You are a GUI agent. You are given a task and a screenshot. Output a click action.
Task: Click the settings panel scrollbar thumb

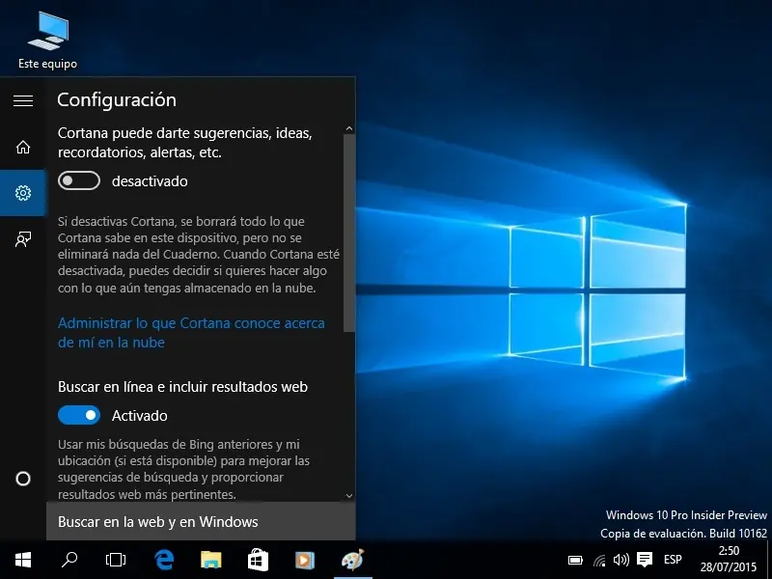coord(349,233)
